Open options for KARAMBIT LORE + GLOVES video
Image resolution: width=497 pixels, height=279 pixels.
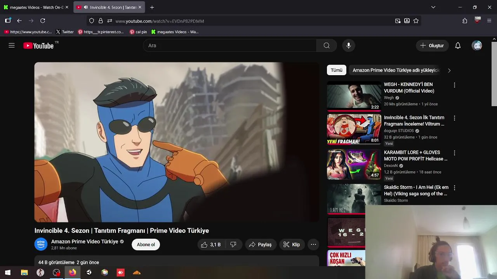454,153
